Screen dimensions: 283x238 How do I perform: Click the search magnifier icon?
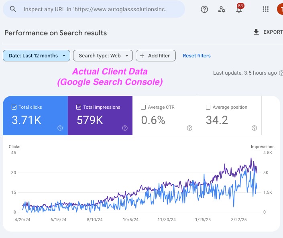click(13, 9)
